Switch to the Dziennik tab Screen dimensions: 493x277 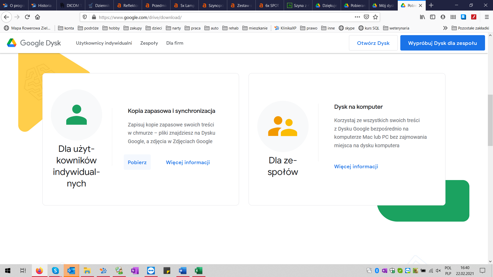[99, 5]
